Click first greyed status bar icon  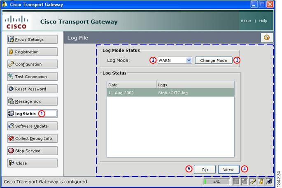pyautogui.click(x=236, y=181)
